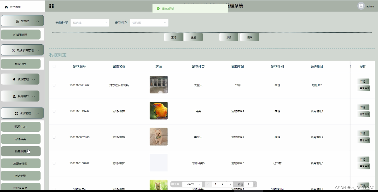378x192 pixels.
Task: Go to next page arrow in pagination
Action: click(230, 184)
